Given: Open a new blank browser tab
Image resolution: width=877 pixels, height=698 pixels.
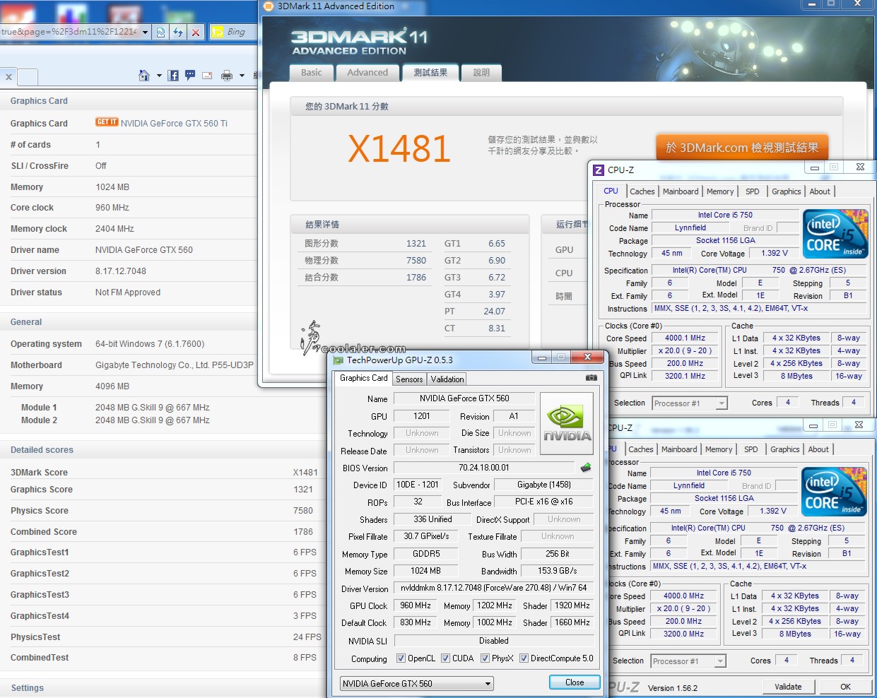Looking at the screenshot, I should tap(28, 77).
